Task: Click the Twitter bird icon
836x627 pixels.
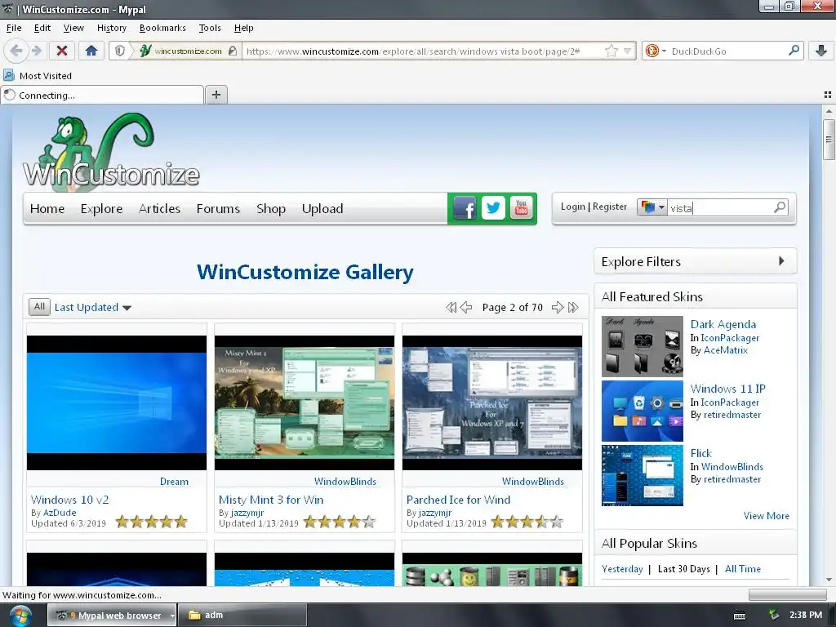Action: click(493, 208)
